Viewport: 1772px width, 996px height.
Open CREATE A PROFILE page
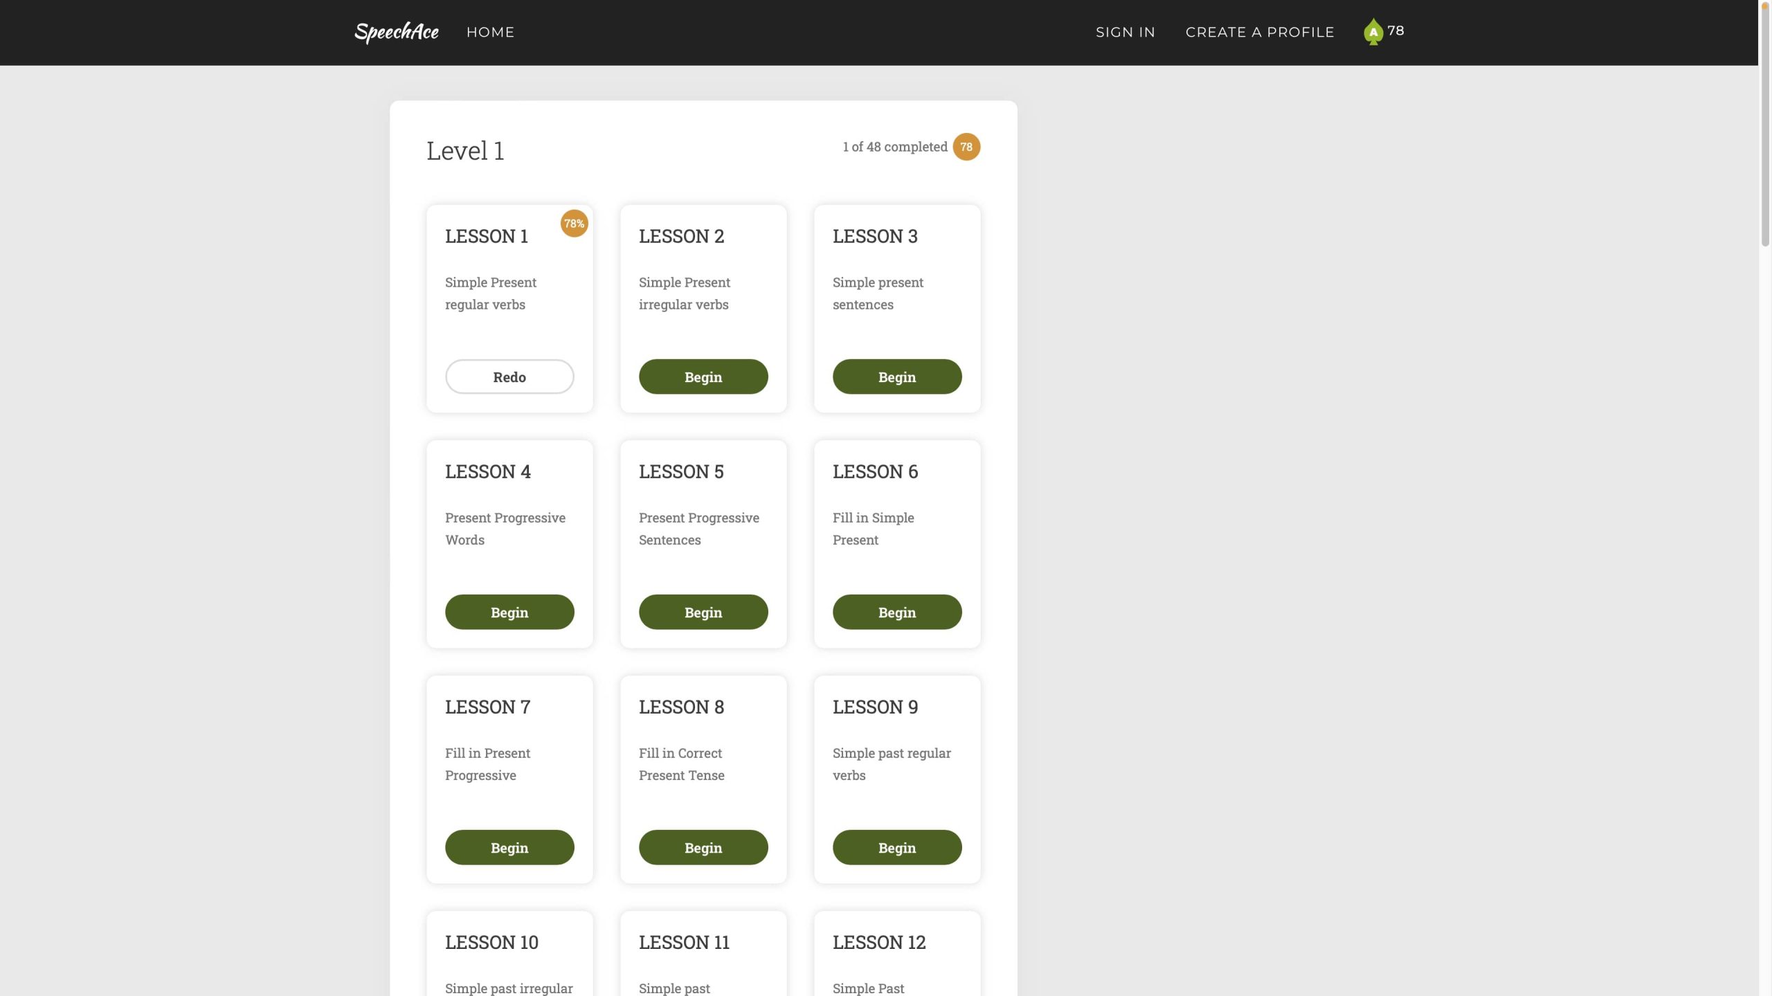tap(1259, 33)
